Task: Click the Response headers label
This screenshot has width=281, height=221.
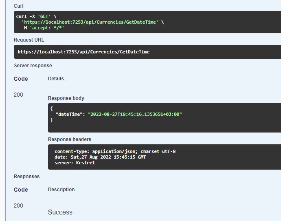Action: click(x=70, y=139)
